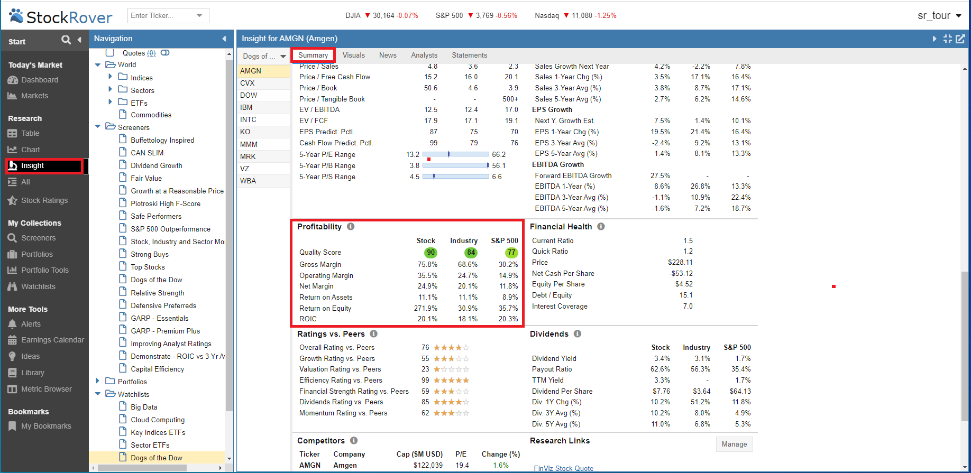
Task: Collapse the Screeners folder
Action: [x=98, y=127]
